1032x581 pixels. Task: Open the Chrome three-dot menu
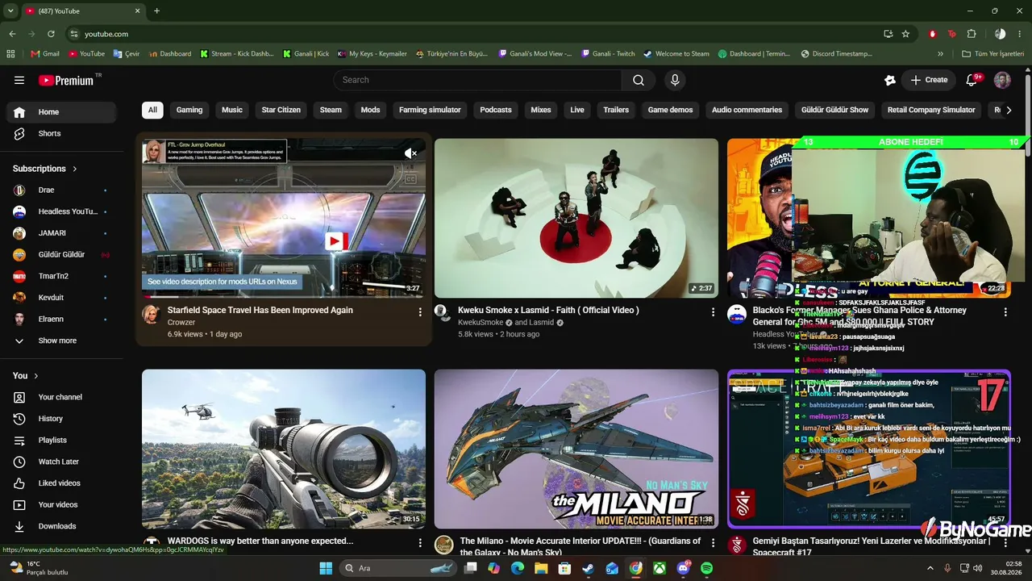click(1020, 34)
